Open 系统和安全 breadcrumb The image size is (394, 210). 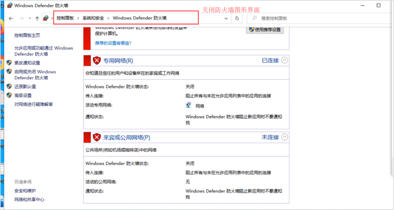point(93,18)
